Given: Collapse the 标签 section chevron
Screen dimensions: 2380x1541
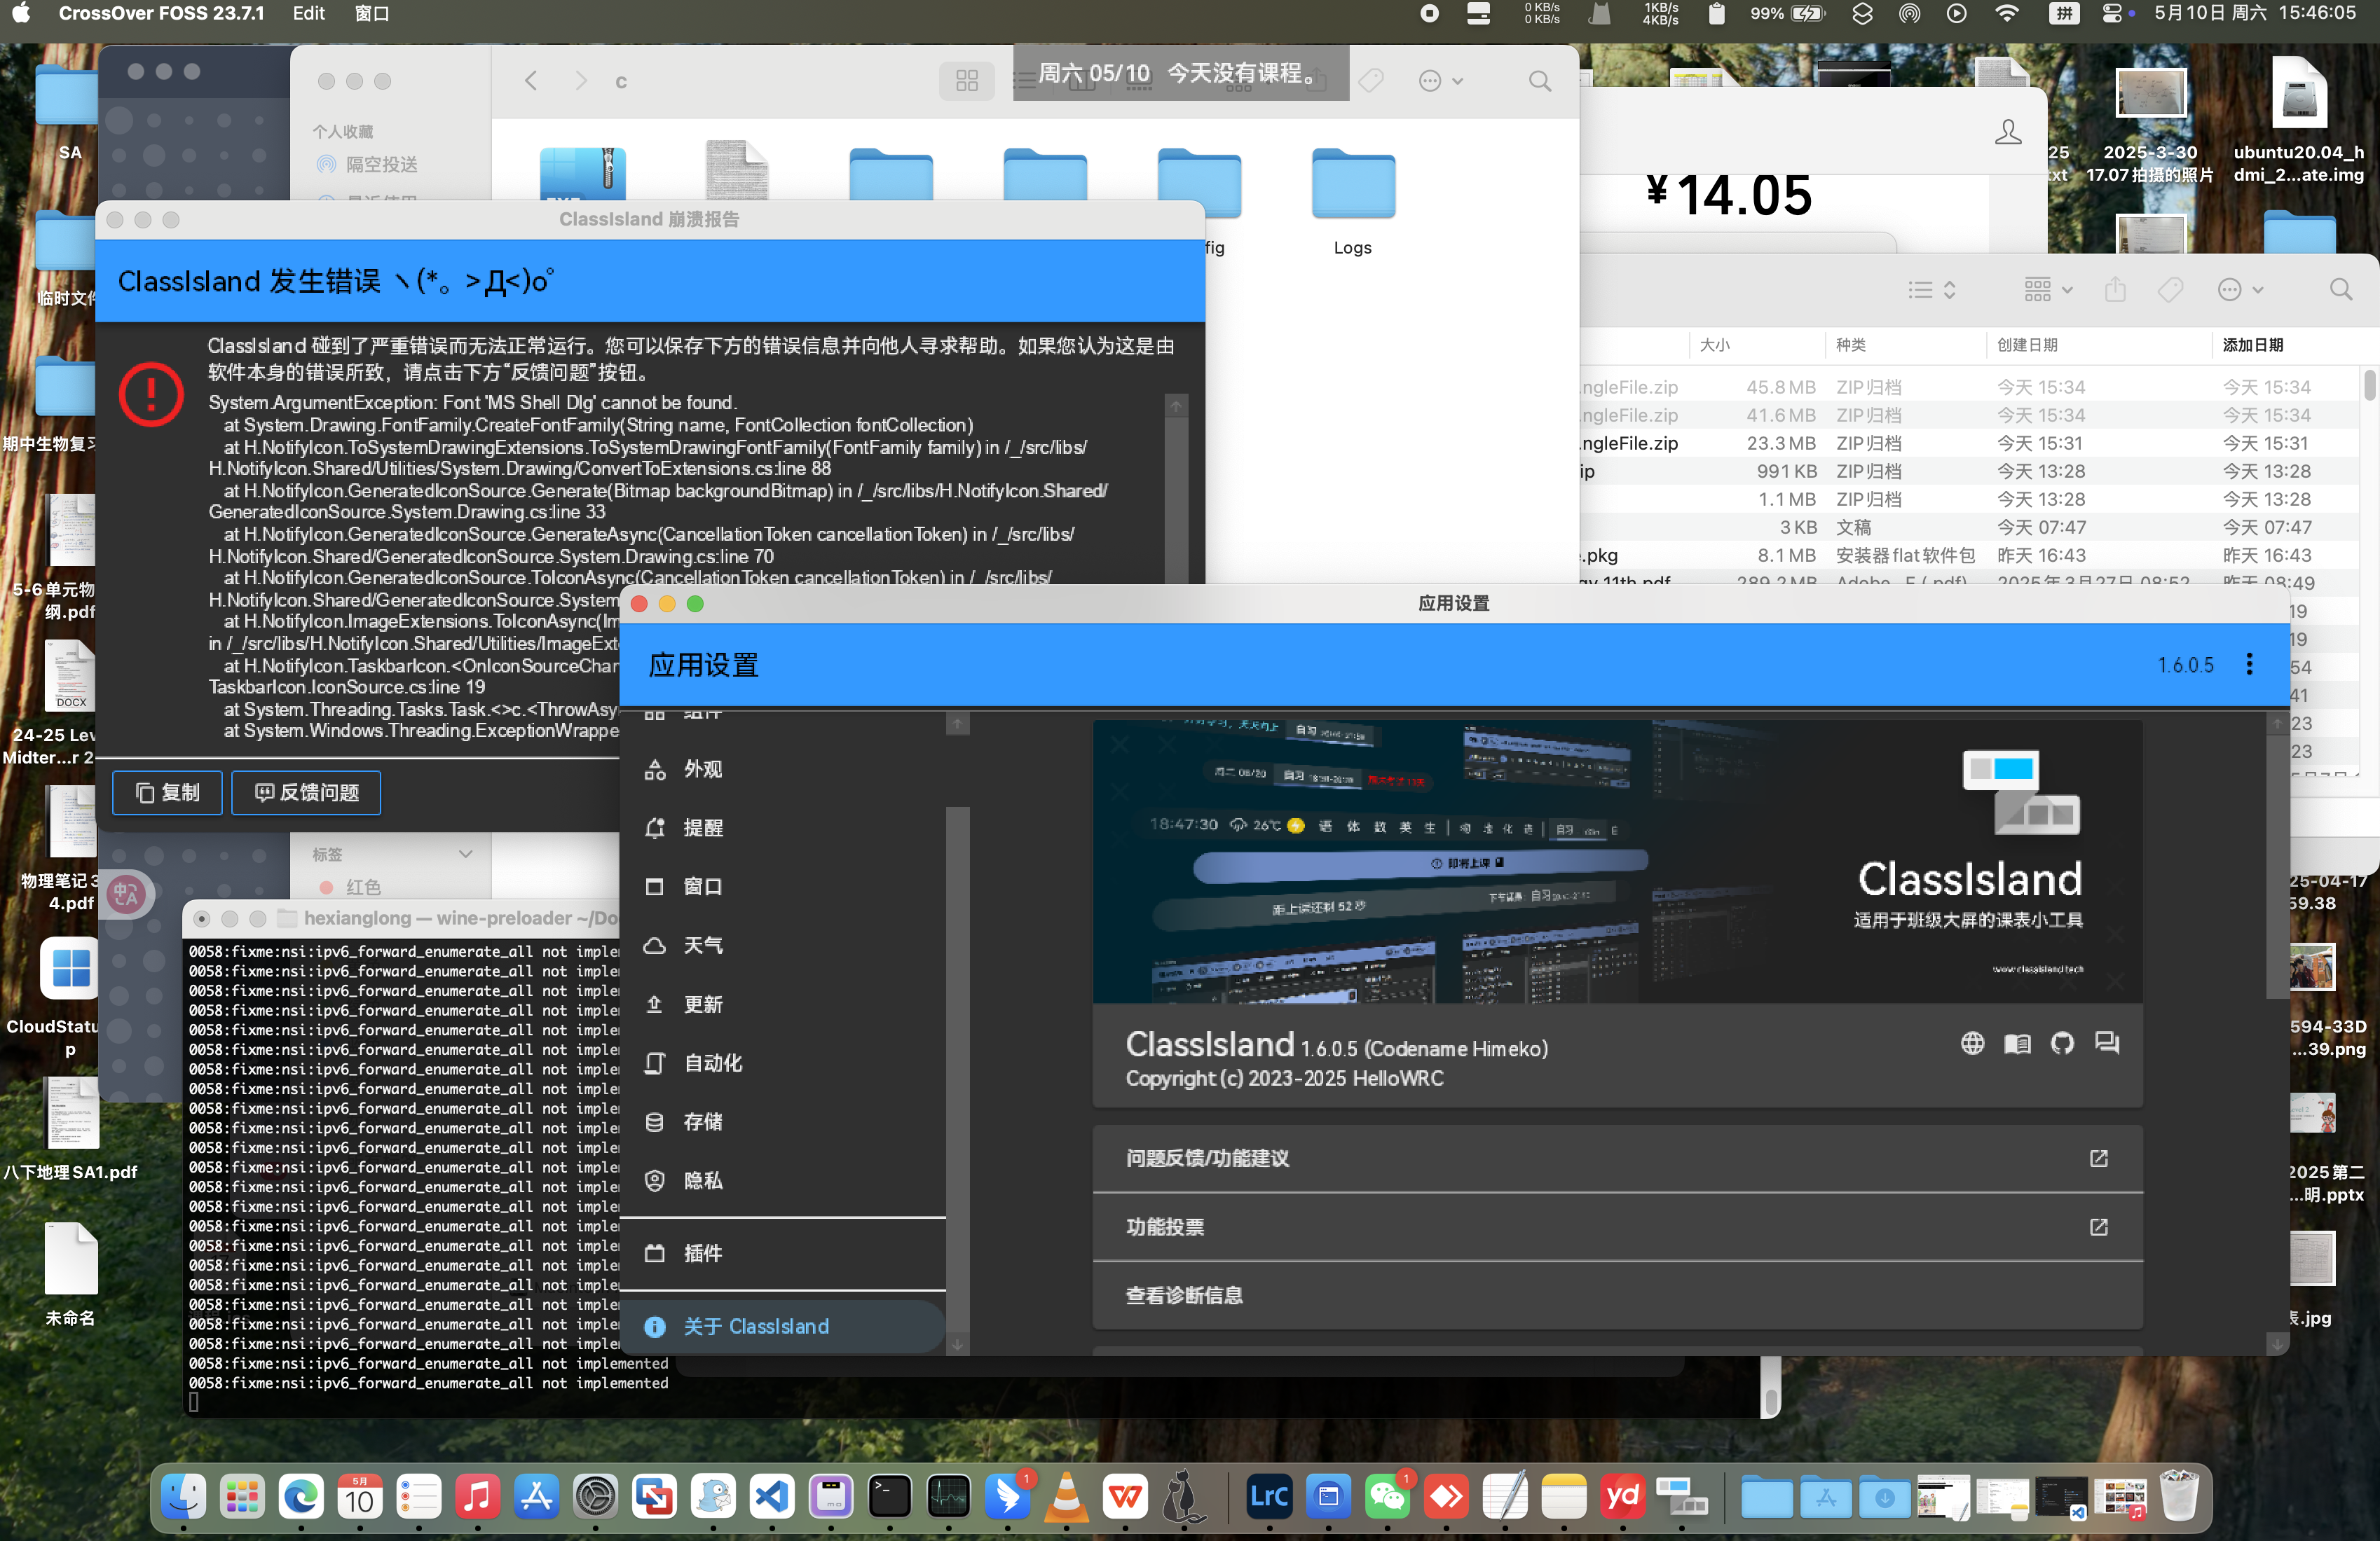Looking at the screenshot, I should pos(465,853).
